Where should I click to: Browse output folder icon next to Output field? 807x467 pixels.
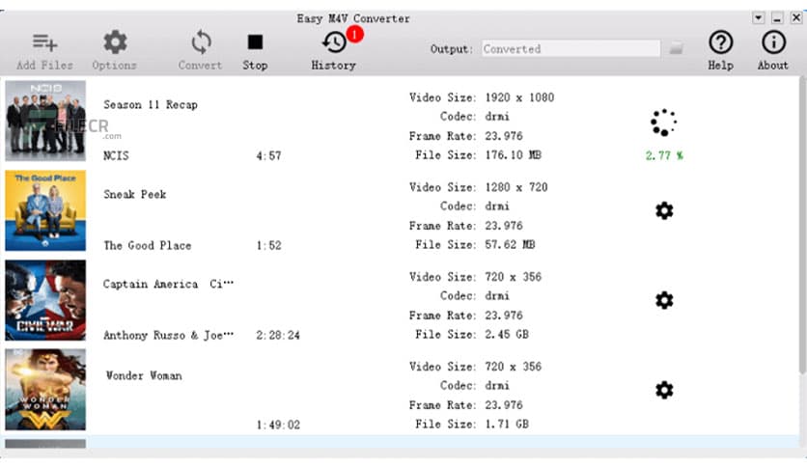tap(677, 49)
